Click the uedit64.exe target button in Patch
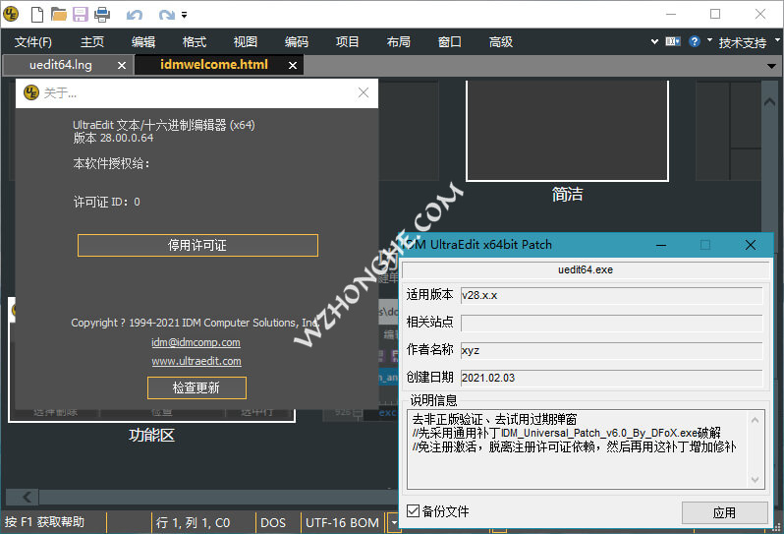Screen dimensions: 784x534 (586, 269)
